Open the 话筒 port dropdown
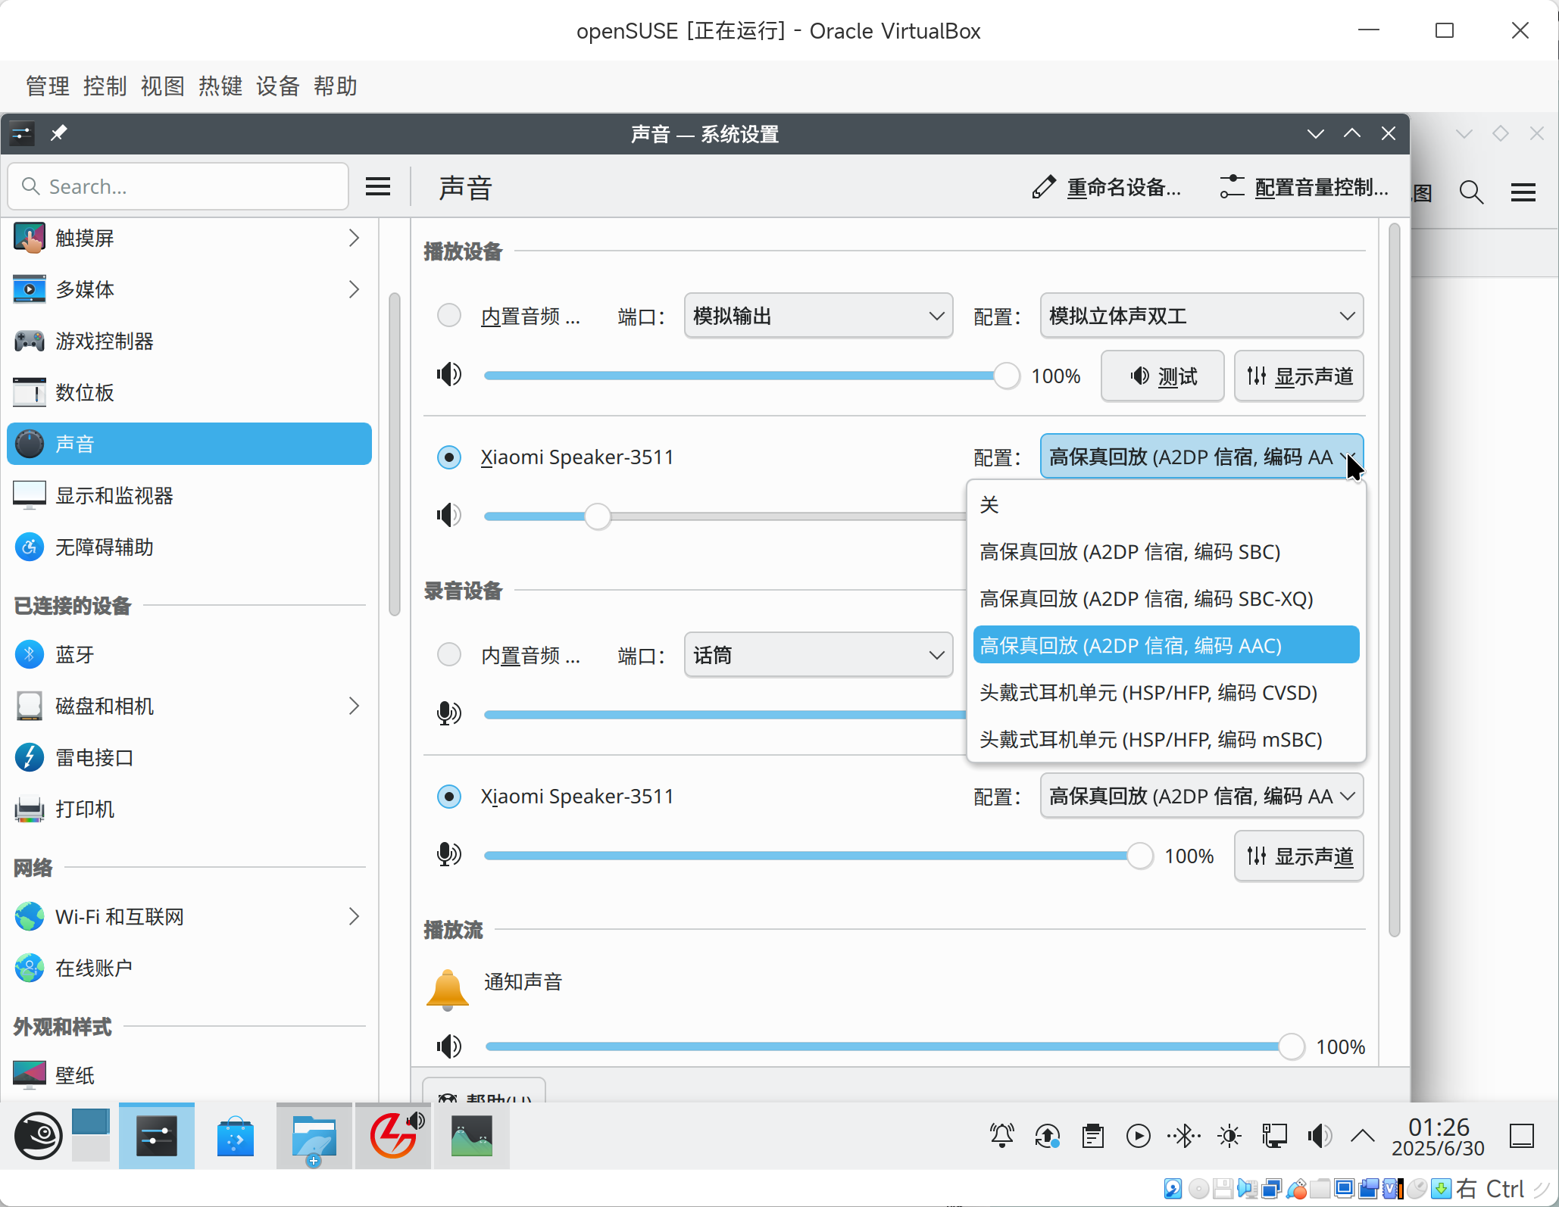The width and height of the screenshot is (1559, 1207). 818,654
